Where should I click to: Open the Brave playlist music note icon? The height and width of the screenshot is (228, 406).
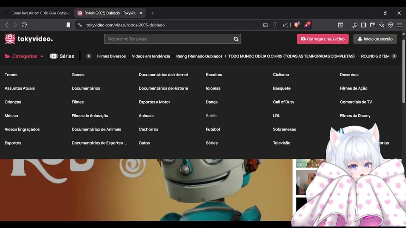(355, 25)
